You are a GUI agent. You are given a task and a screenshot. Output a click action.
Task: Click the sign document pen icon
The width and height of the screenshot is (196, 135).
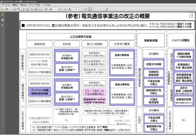[x=23, y=9]
